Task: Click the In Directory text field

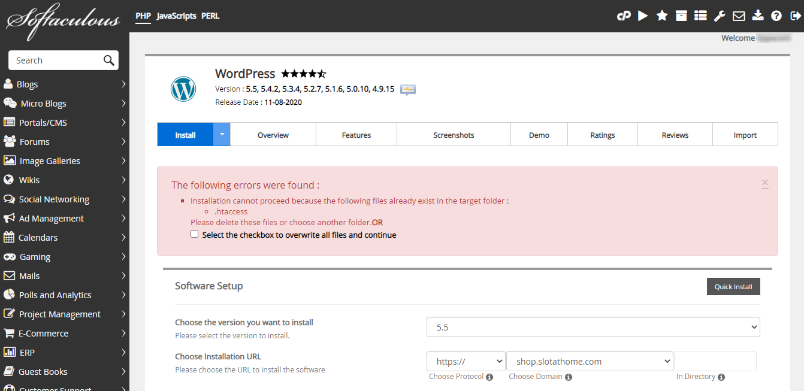Action: click(715, 362)
